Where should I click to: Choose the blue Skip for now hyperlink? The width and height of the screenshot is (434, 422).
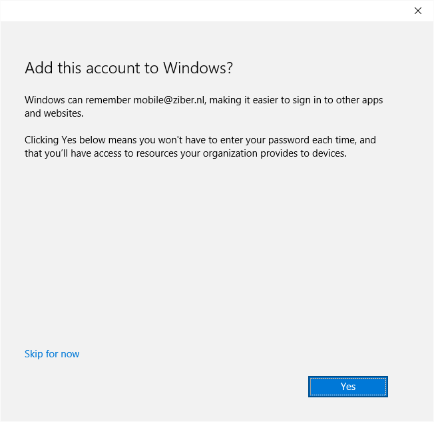coord(52,354)
